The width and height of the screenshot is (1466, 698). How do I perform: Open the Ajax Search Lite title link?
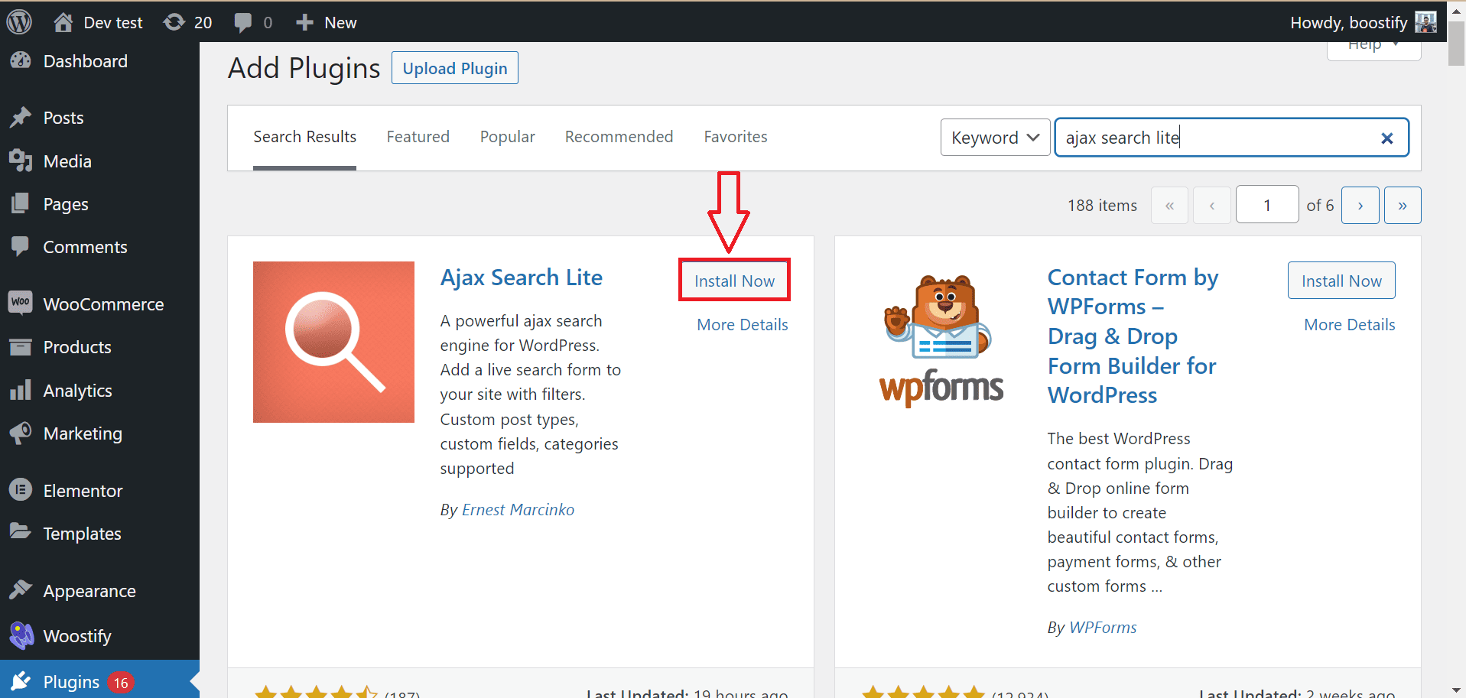point(521,278)
